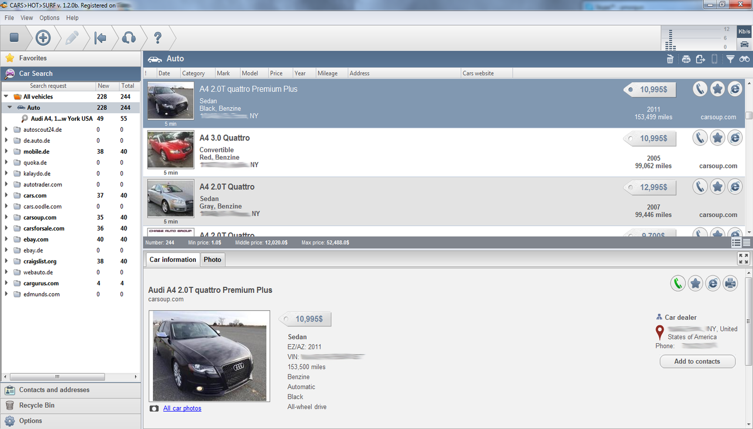Select the red A4 3.0 Quattro thumbnail
This screenshot has width=753, height=429.
[171, 149]
